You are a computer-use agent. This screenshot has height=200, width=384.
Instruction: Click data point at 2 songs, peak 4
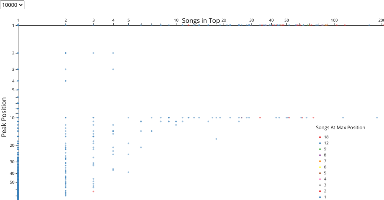pyautogui.click(x=66, y=81)
